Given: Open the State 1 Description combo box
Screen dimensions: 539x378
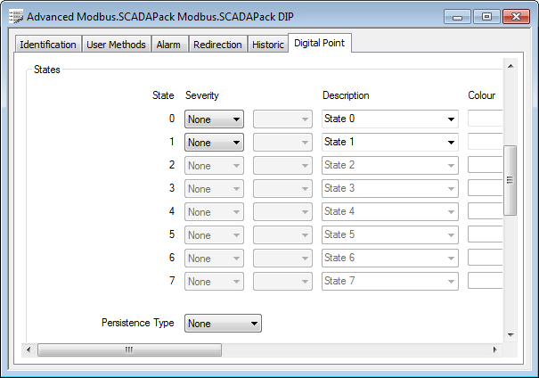Looking at the screenshot, I should point(389,142).
